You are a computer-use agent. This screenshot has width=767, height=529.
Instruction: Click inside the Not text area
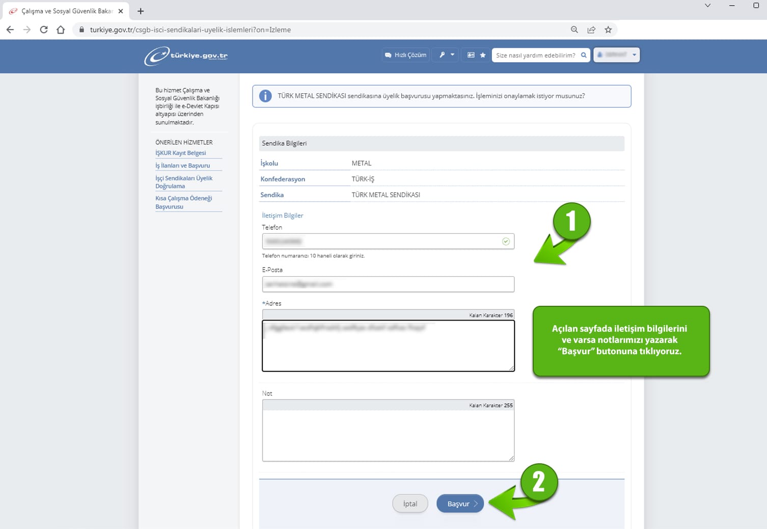[388, 436]
